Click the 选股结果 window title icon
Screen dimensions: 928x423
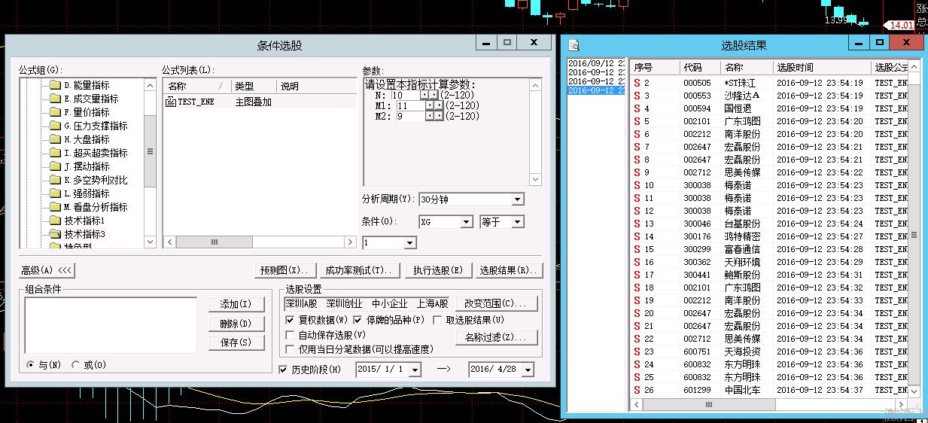point(574,44)
